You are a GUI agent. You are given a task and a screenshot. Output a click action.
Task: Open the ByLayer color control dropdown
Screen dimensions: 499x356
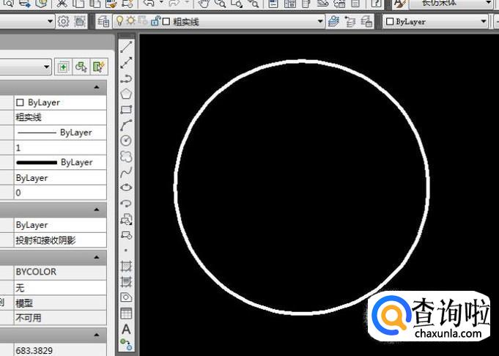[484, 22]
